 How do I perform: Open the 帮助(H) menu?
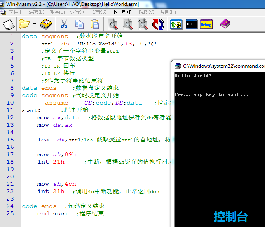point(168,12)
